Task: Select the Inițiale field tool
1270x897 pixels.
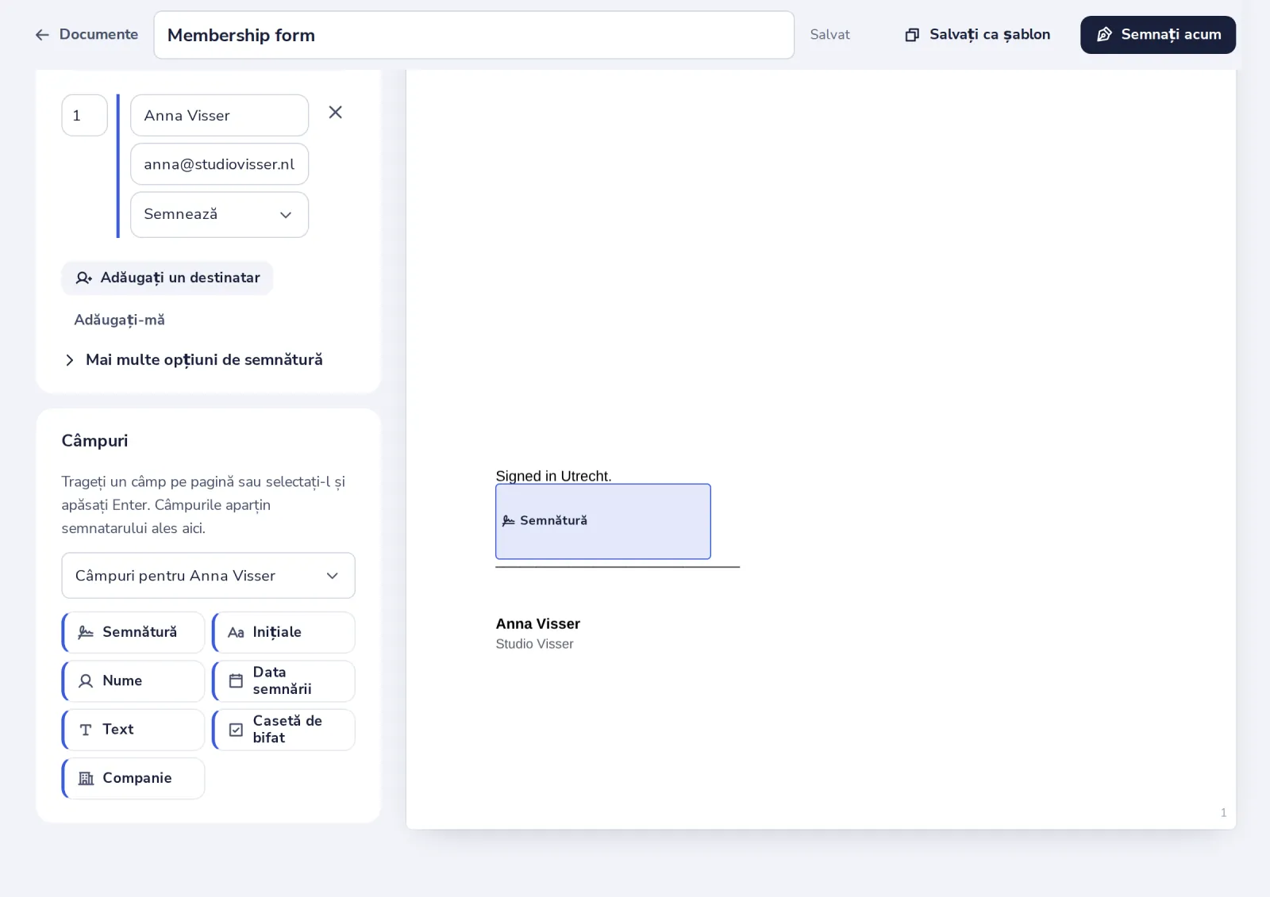Action: [283, 632]
